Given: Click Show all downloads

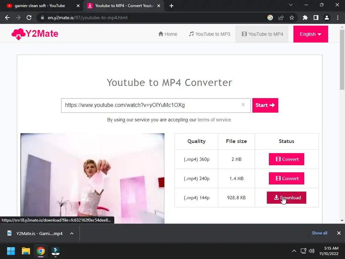Looking at the screenshot, I should point(319,233).
